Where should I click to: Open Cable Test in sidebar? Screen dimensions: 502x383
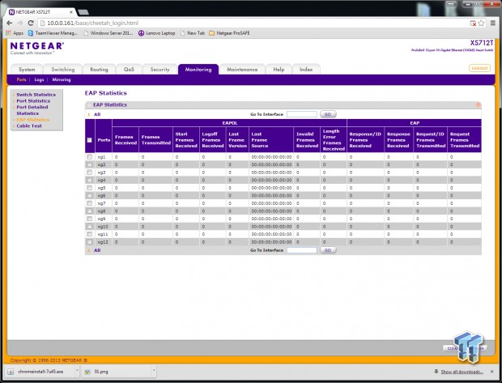pos(29,126)
